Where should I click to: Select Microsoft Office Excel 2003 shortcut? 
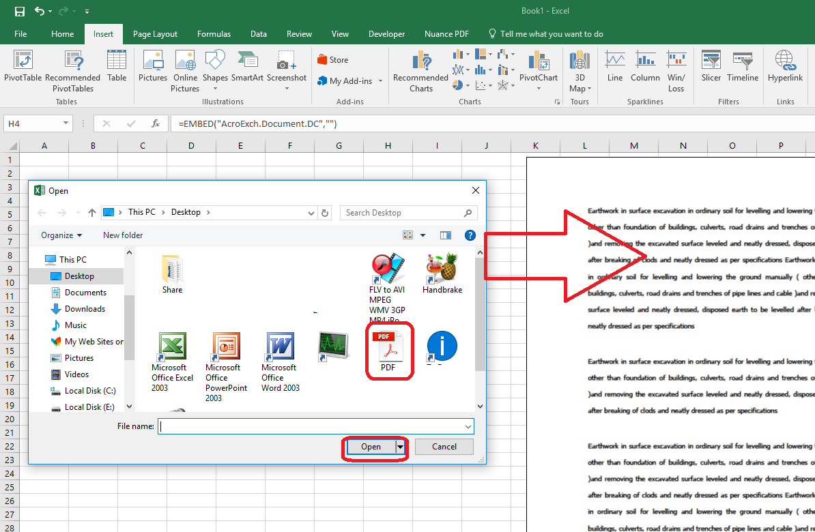[172, 362]
